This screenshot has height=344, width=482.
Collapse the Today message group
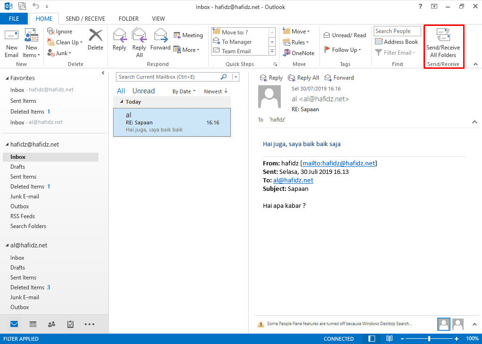tap(122, 102)
